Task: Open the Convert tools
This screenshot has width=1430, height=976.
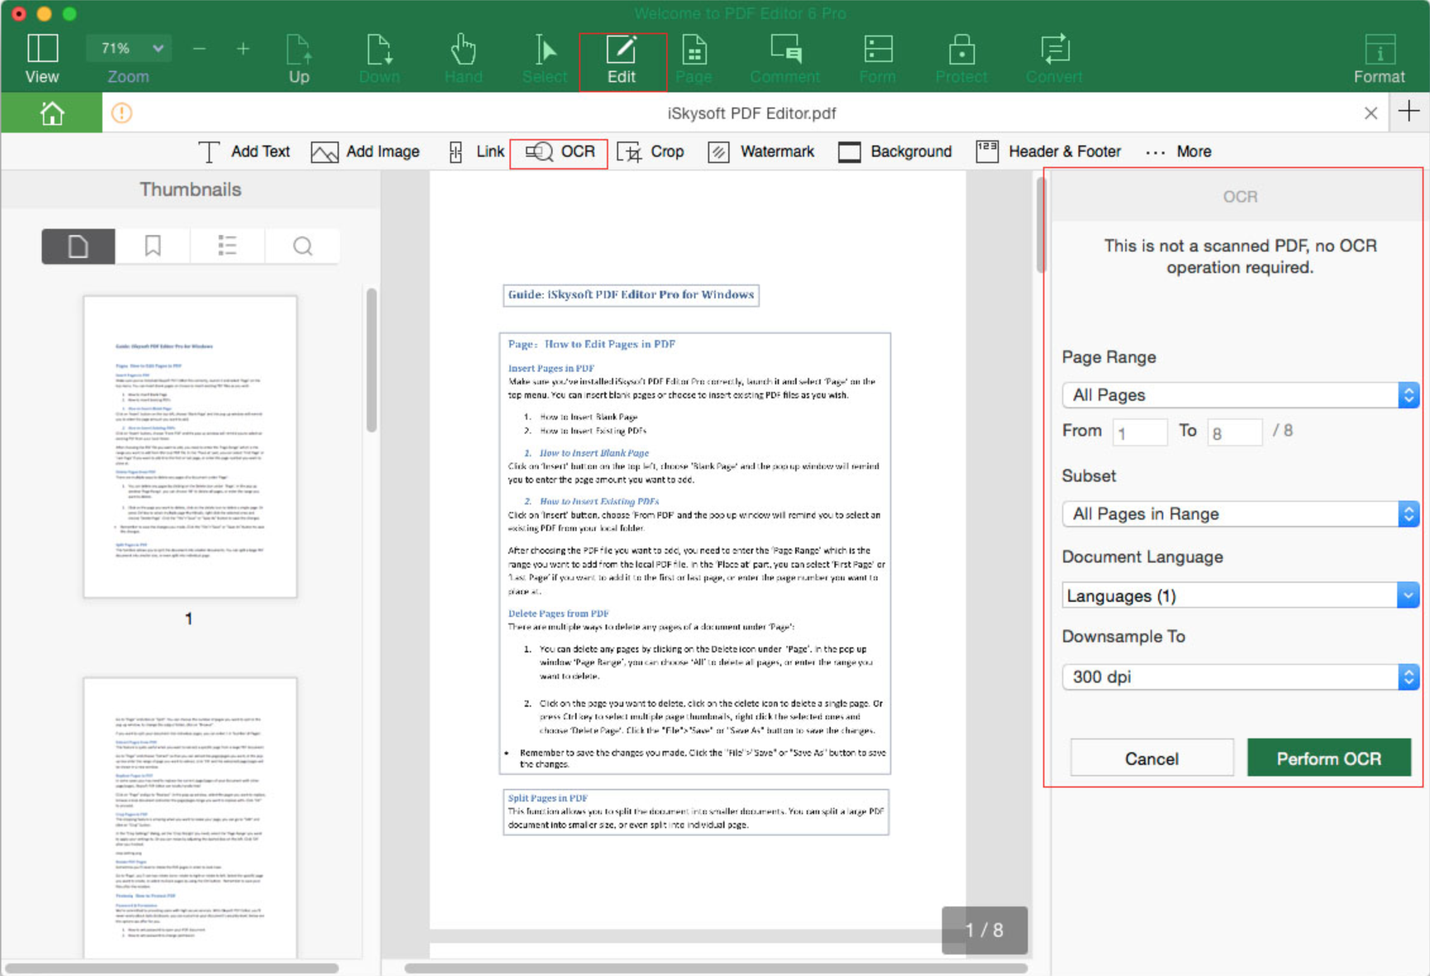Action: [1054, 58]
